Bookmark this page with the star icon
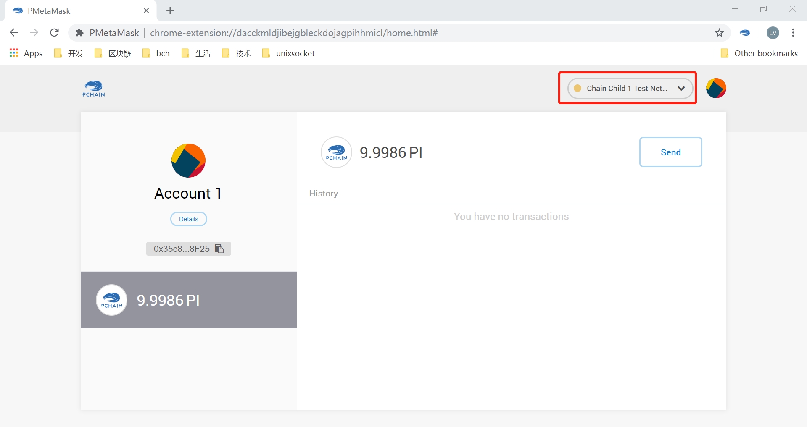 [x=719, y=33]
